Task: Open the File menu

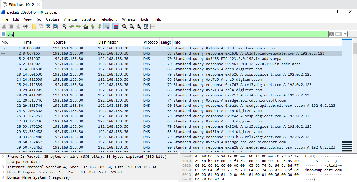Action: click(x=5, y=19)
